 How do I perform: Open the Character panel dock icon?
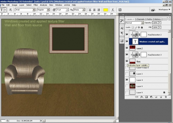coord(122,28)
